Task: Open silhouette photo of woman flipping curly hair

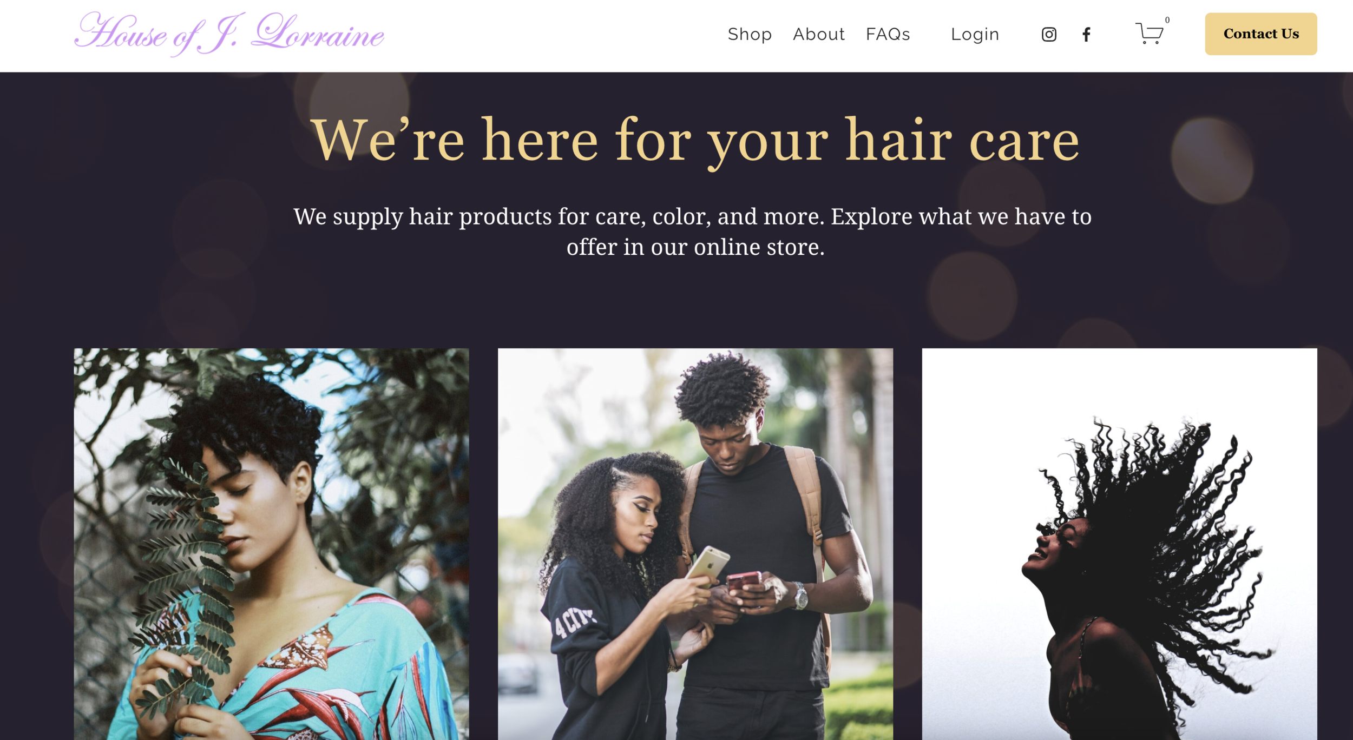Action: click(x=1120, y=544)
